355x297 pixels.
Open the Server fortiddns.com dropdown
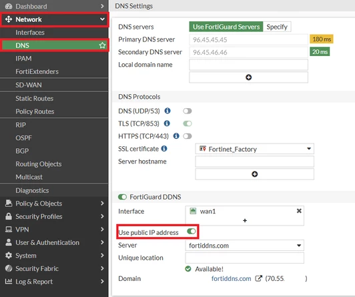pyautogui.click(x=244, y=246)
